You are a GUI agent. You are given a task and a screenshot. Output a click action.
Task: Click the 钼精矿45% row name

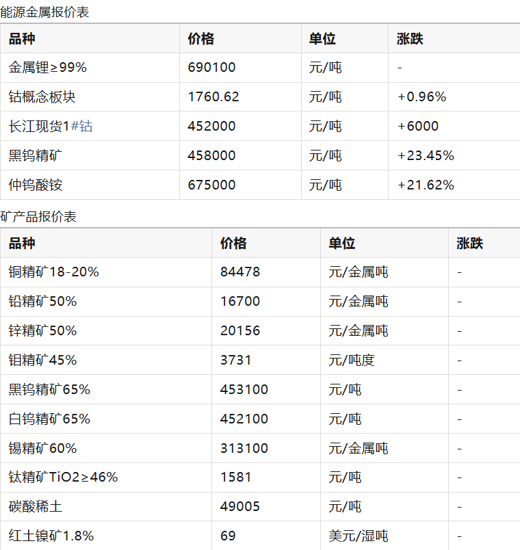[42, 361]
